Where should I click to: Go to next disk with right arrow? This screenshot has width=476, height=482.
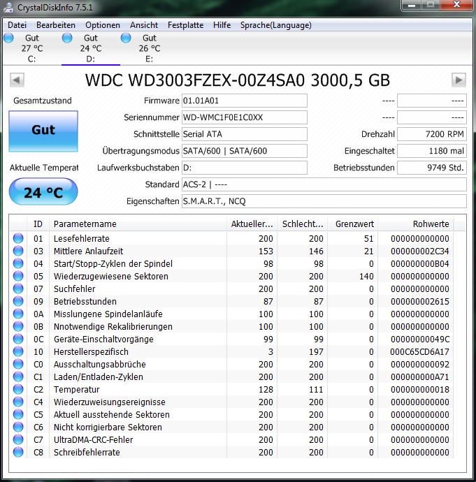pos(459,80)
